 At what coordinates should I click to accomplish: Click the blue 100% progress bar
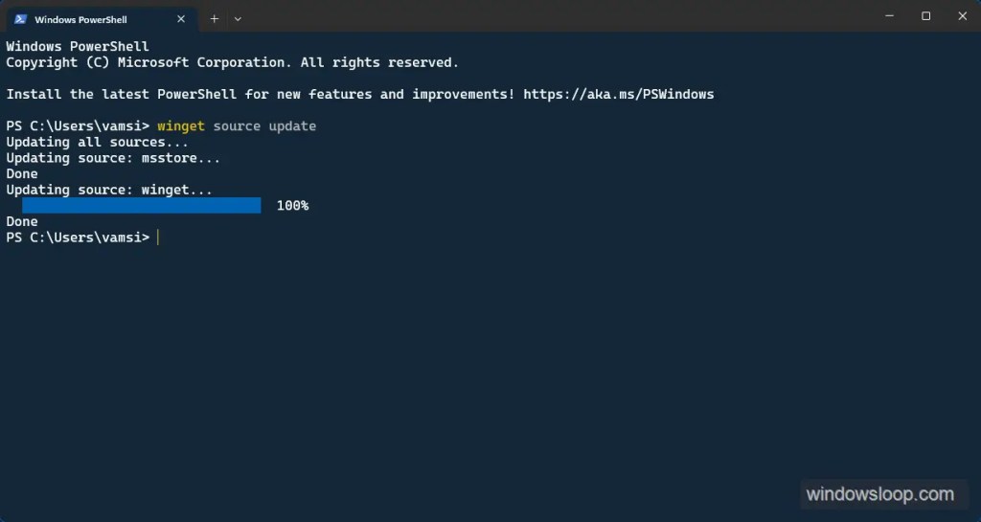(142, 205)
